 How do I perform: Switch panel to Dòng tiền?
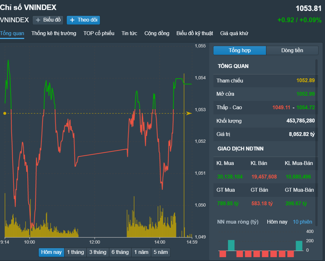[292, 50]
